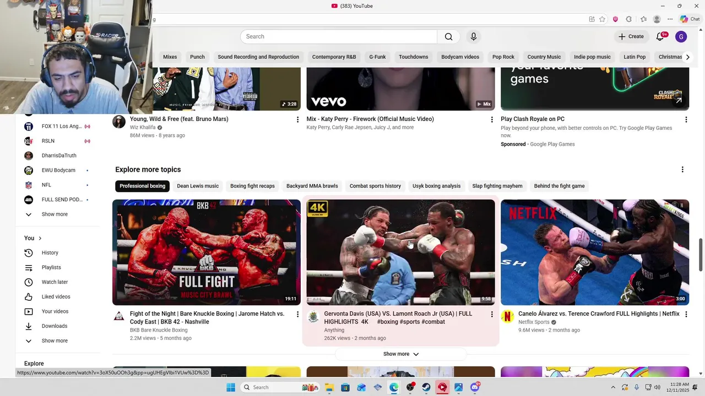The height and width of the screenshot is (396, 705).
Task: Select the Backyard MMA brawls chip
Action: (x=312, y=186)
